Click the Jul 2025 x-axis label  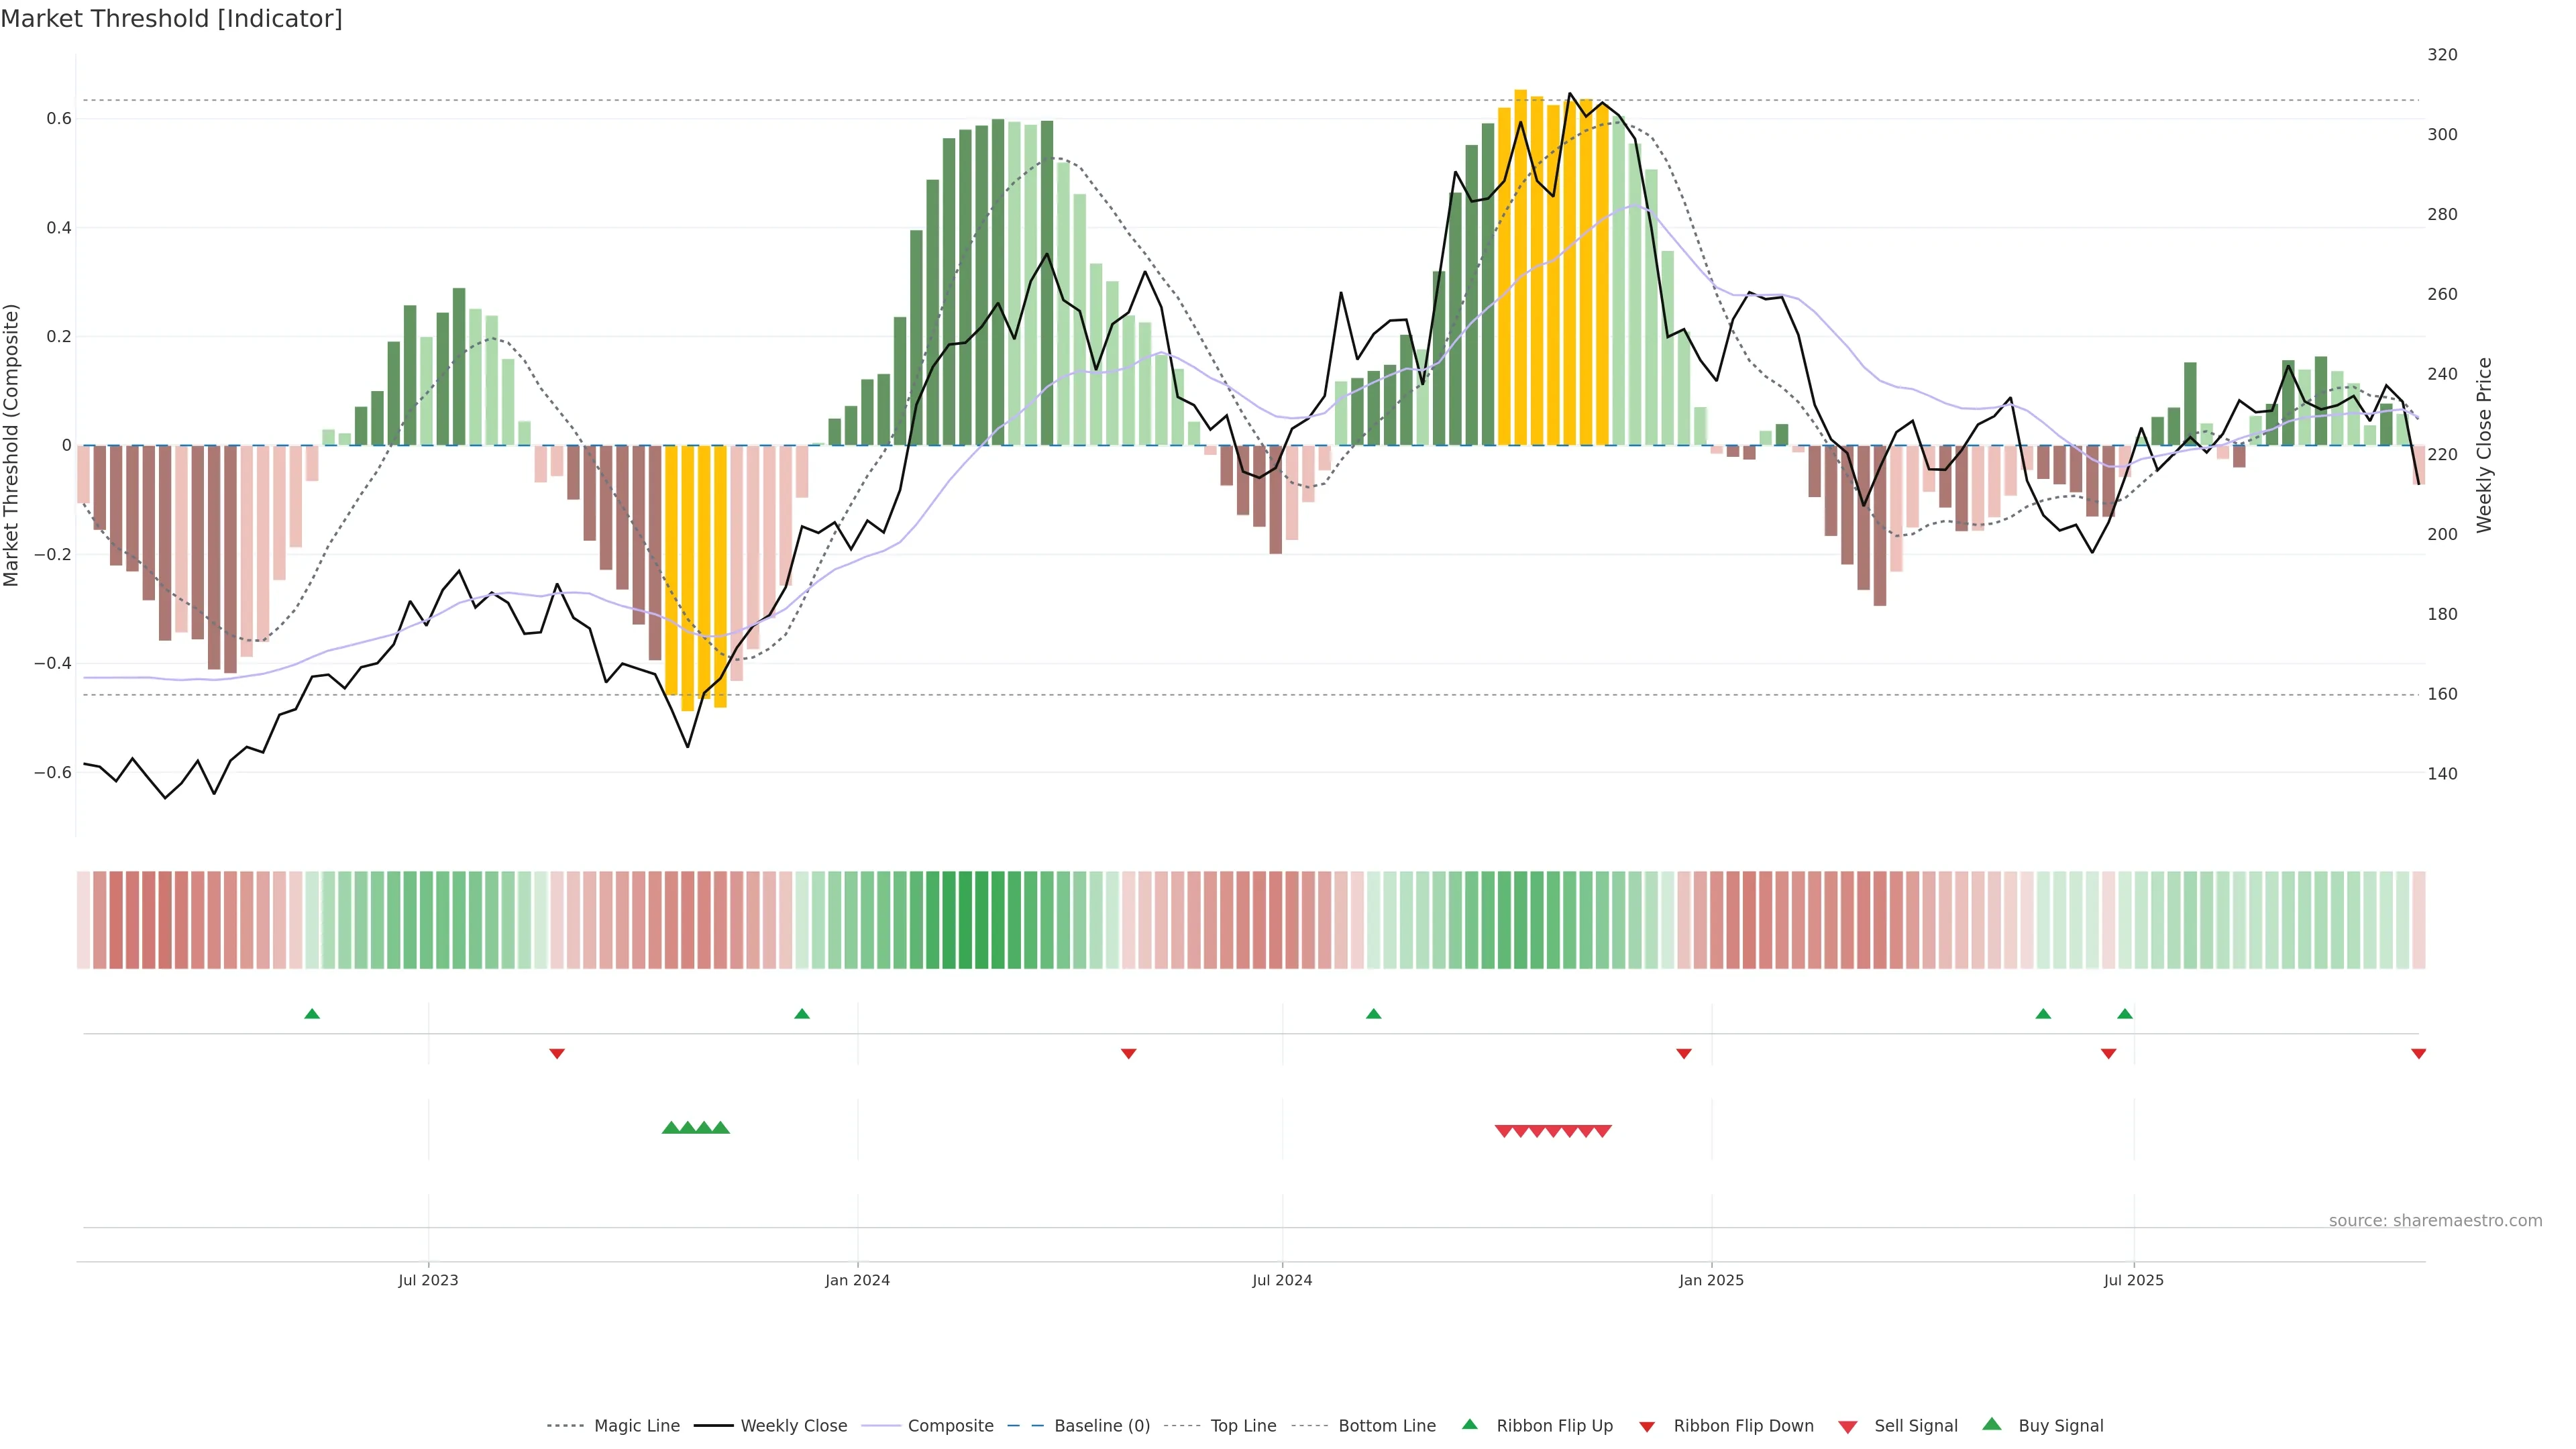tap(2133, 1280)
